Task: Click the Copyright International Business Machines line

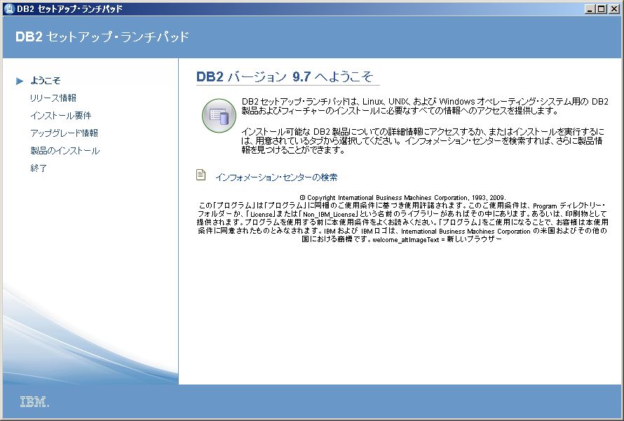Action: point(402,198)
